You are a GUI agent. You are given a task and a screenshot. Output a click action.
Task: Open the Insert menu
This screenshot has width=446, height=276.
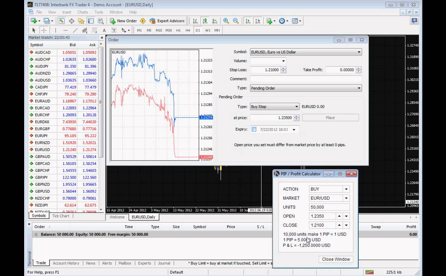click(x=67, y=12)
